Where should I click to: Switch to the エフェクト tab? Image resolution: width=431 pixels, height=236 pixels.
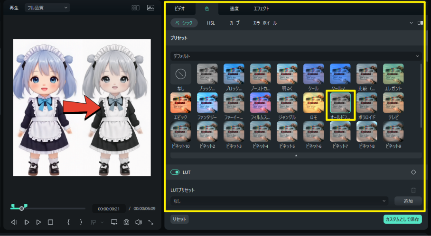point(262,9)
